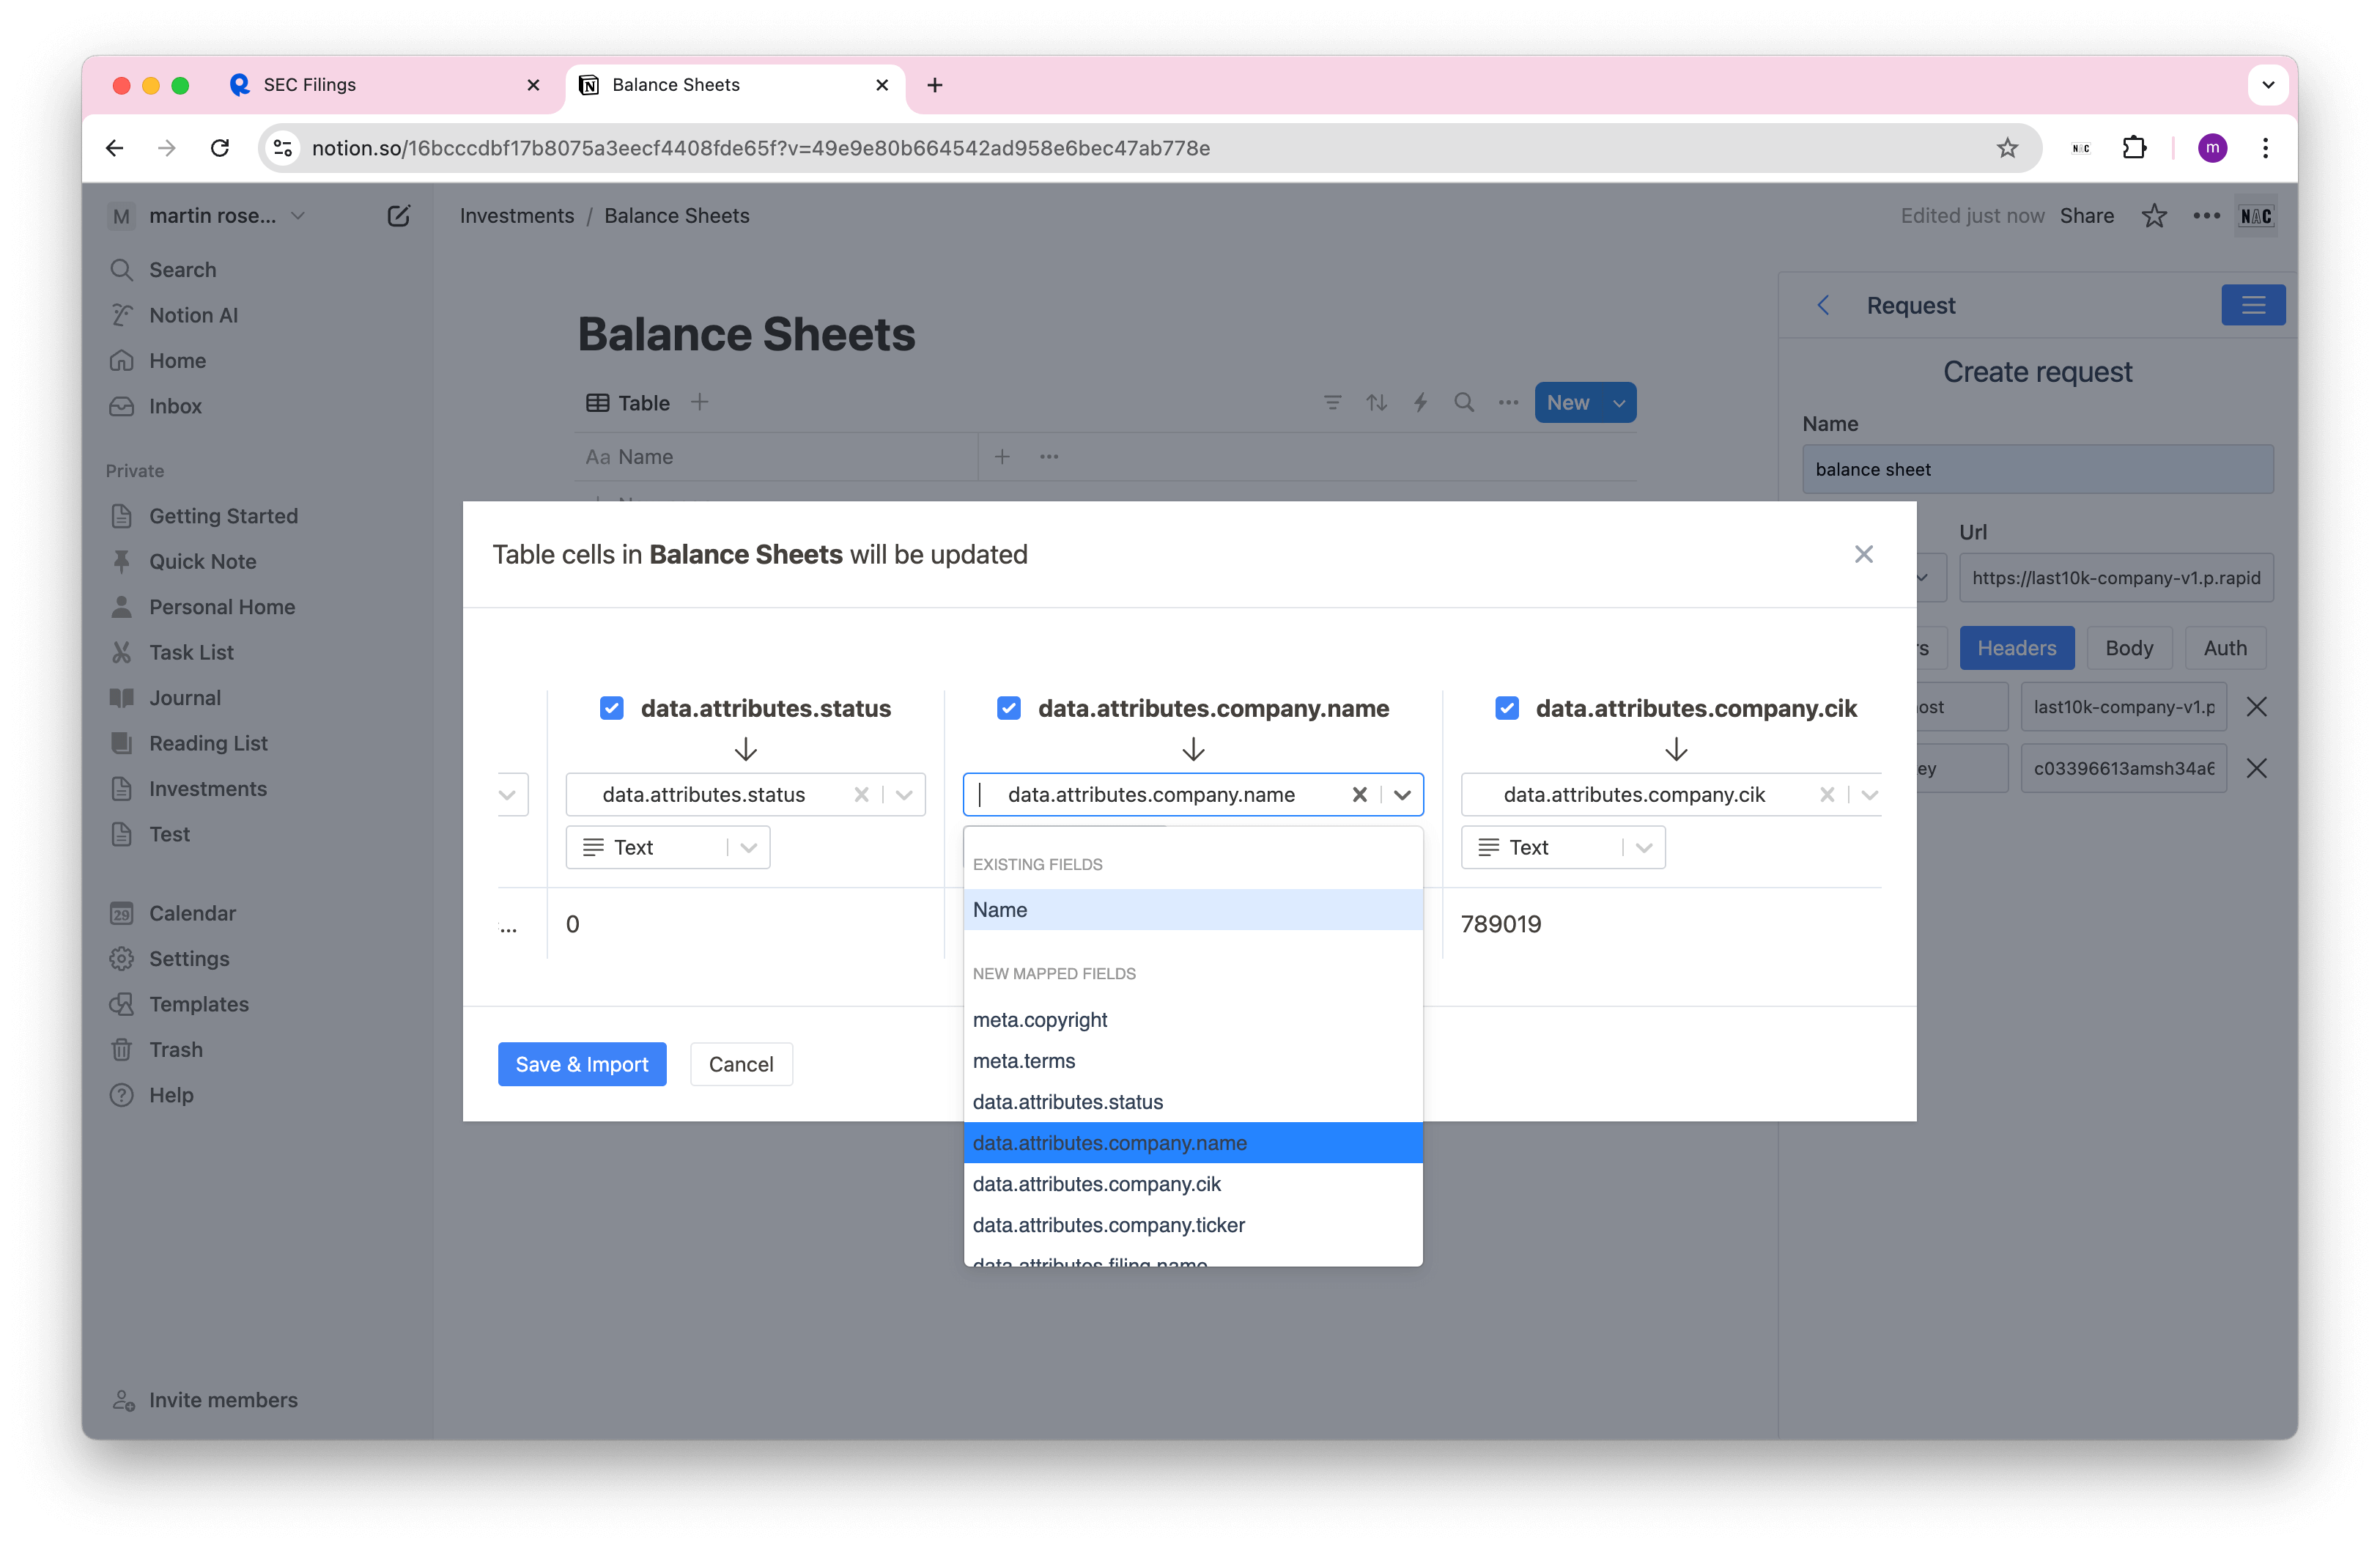This screenshot has height=1548, width=2380.
Task: Go forward in the browser
Action: (167, 148)
